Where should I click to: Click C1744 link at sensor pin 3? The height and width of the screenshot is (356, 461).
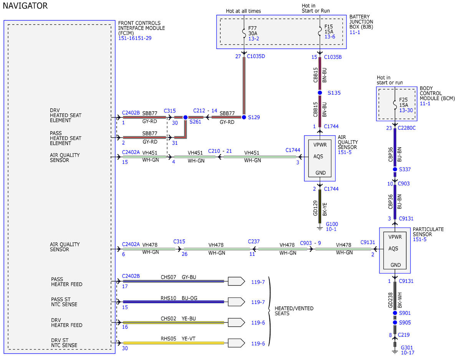pyautogui.click(x=293, y=150)
